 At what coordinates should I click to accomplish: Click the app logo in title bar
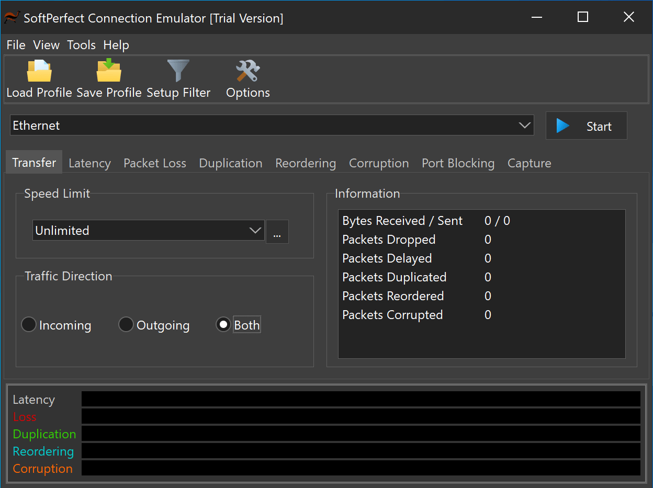coord(13,18)
